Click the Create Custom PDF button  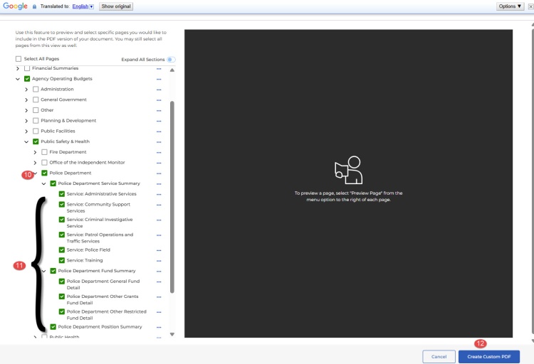[488, 356]
